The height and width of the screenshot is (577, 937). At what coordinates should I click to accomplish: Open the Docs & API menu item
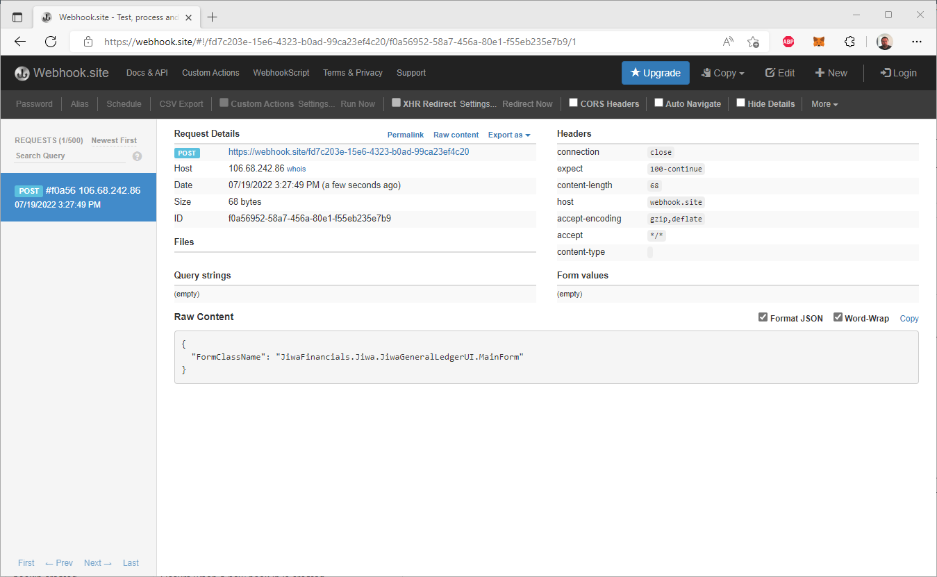[147, 73]
